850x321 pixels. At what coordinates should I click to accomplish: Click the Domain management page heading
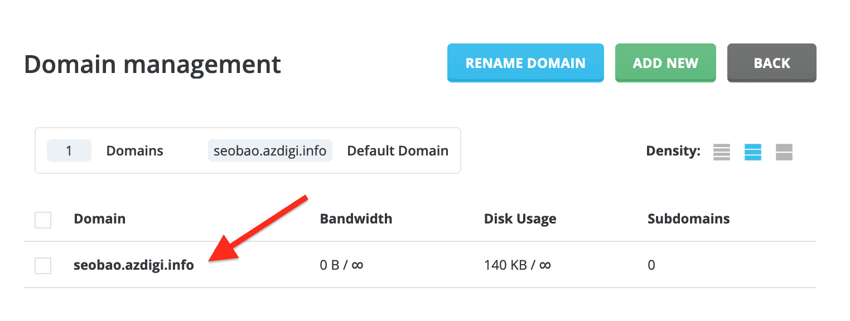click(x=152, y=65)
